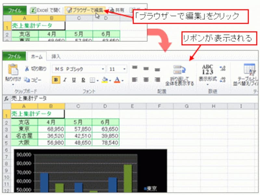Click cell containing 68,950
Image resolution: width=260 pixels, height=195 pixels.
(x=51, y=129)
